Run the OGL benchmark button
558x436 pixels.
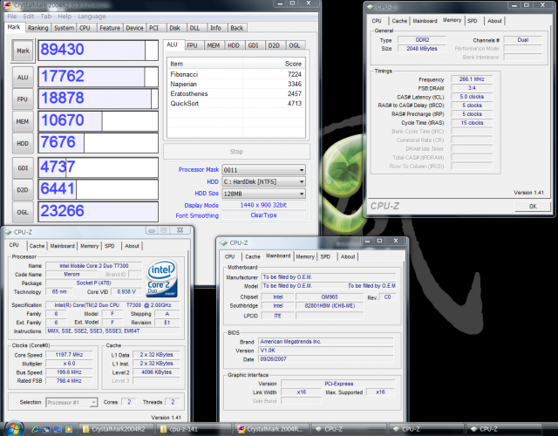[23, 212]
